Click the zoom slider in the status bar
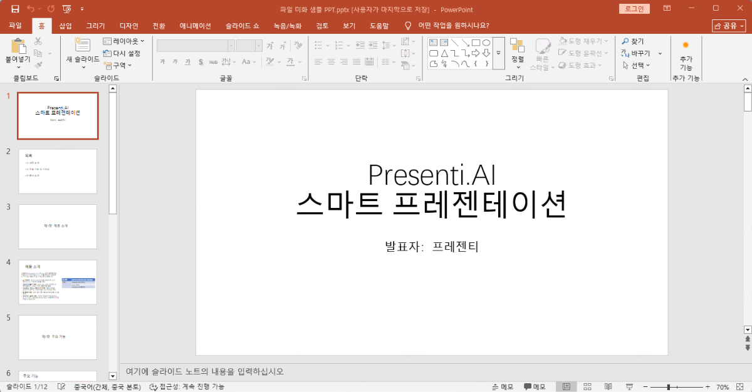 click(669, 387)
